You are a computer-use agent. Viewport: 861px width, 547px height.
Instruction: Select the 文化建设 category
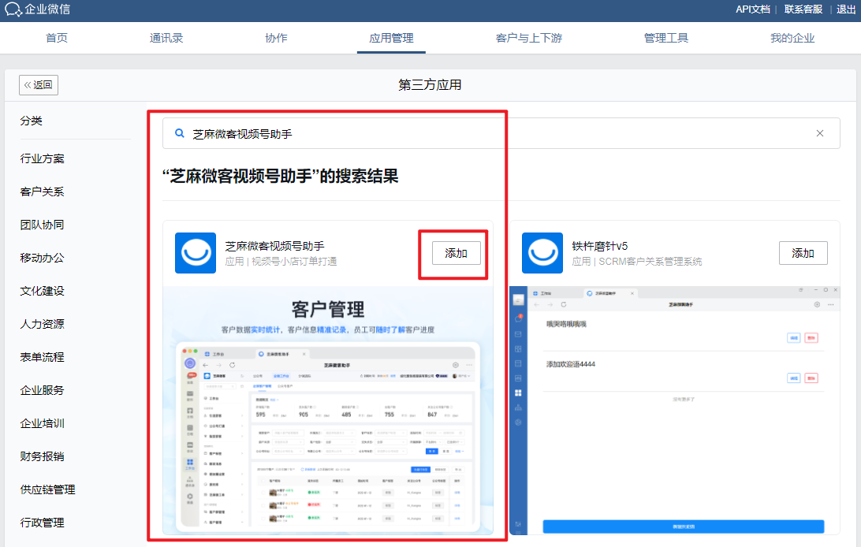43,291
